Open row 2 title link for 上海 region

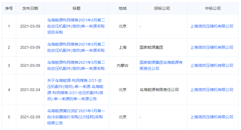(76, 47)
